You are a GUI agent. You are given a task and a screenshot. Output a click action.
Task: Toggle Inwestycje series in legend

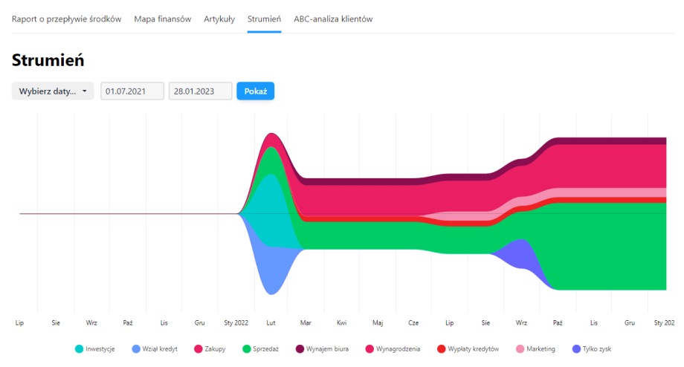click(x=94, y=348)
